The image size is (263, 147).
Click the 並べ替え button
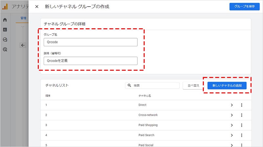click(193, 86)
